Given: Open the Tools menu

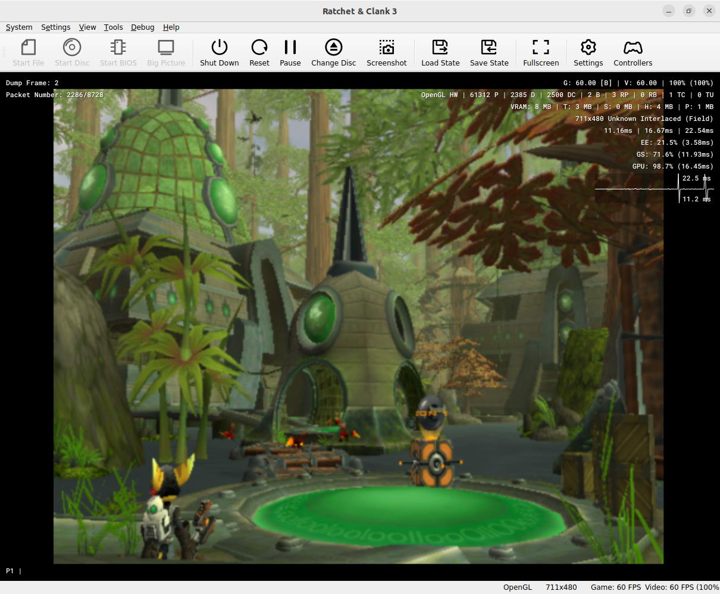Looking at the screenshot, I should click(x=113, y=27).
